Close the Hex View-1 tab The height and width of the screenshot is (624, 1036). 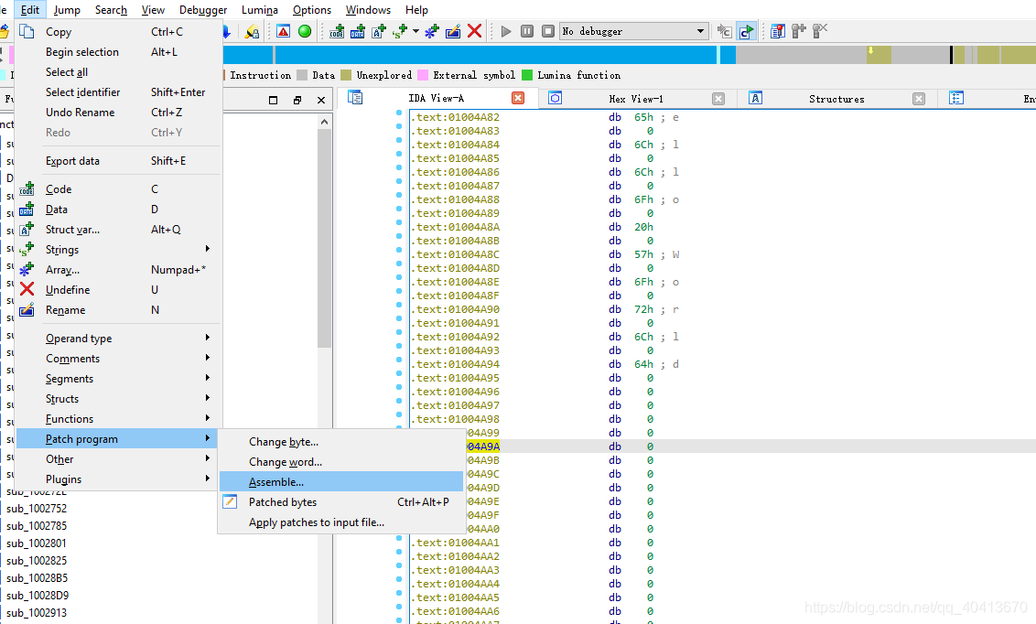(x=718, y=99)
